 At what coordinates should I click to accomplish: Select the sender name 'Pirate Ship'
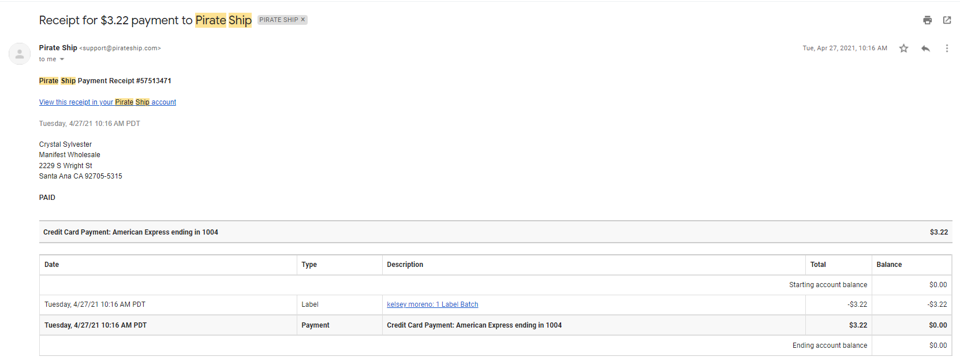pos(58,48)
